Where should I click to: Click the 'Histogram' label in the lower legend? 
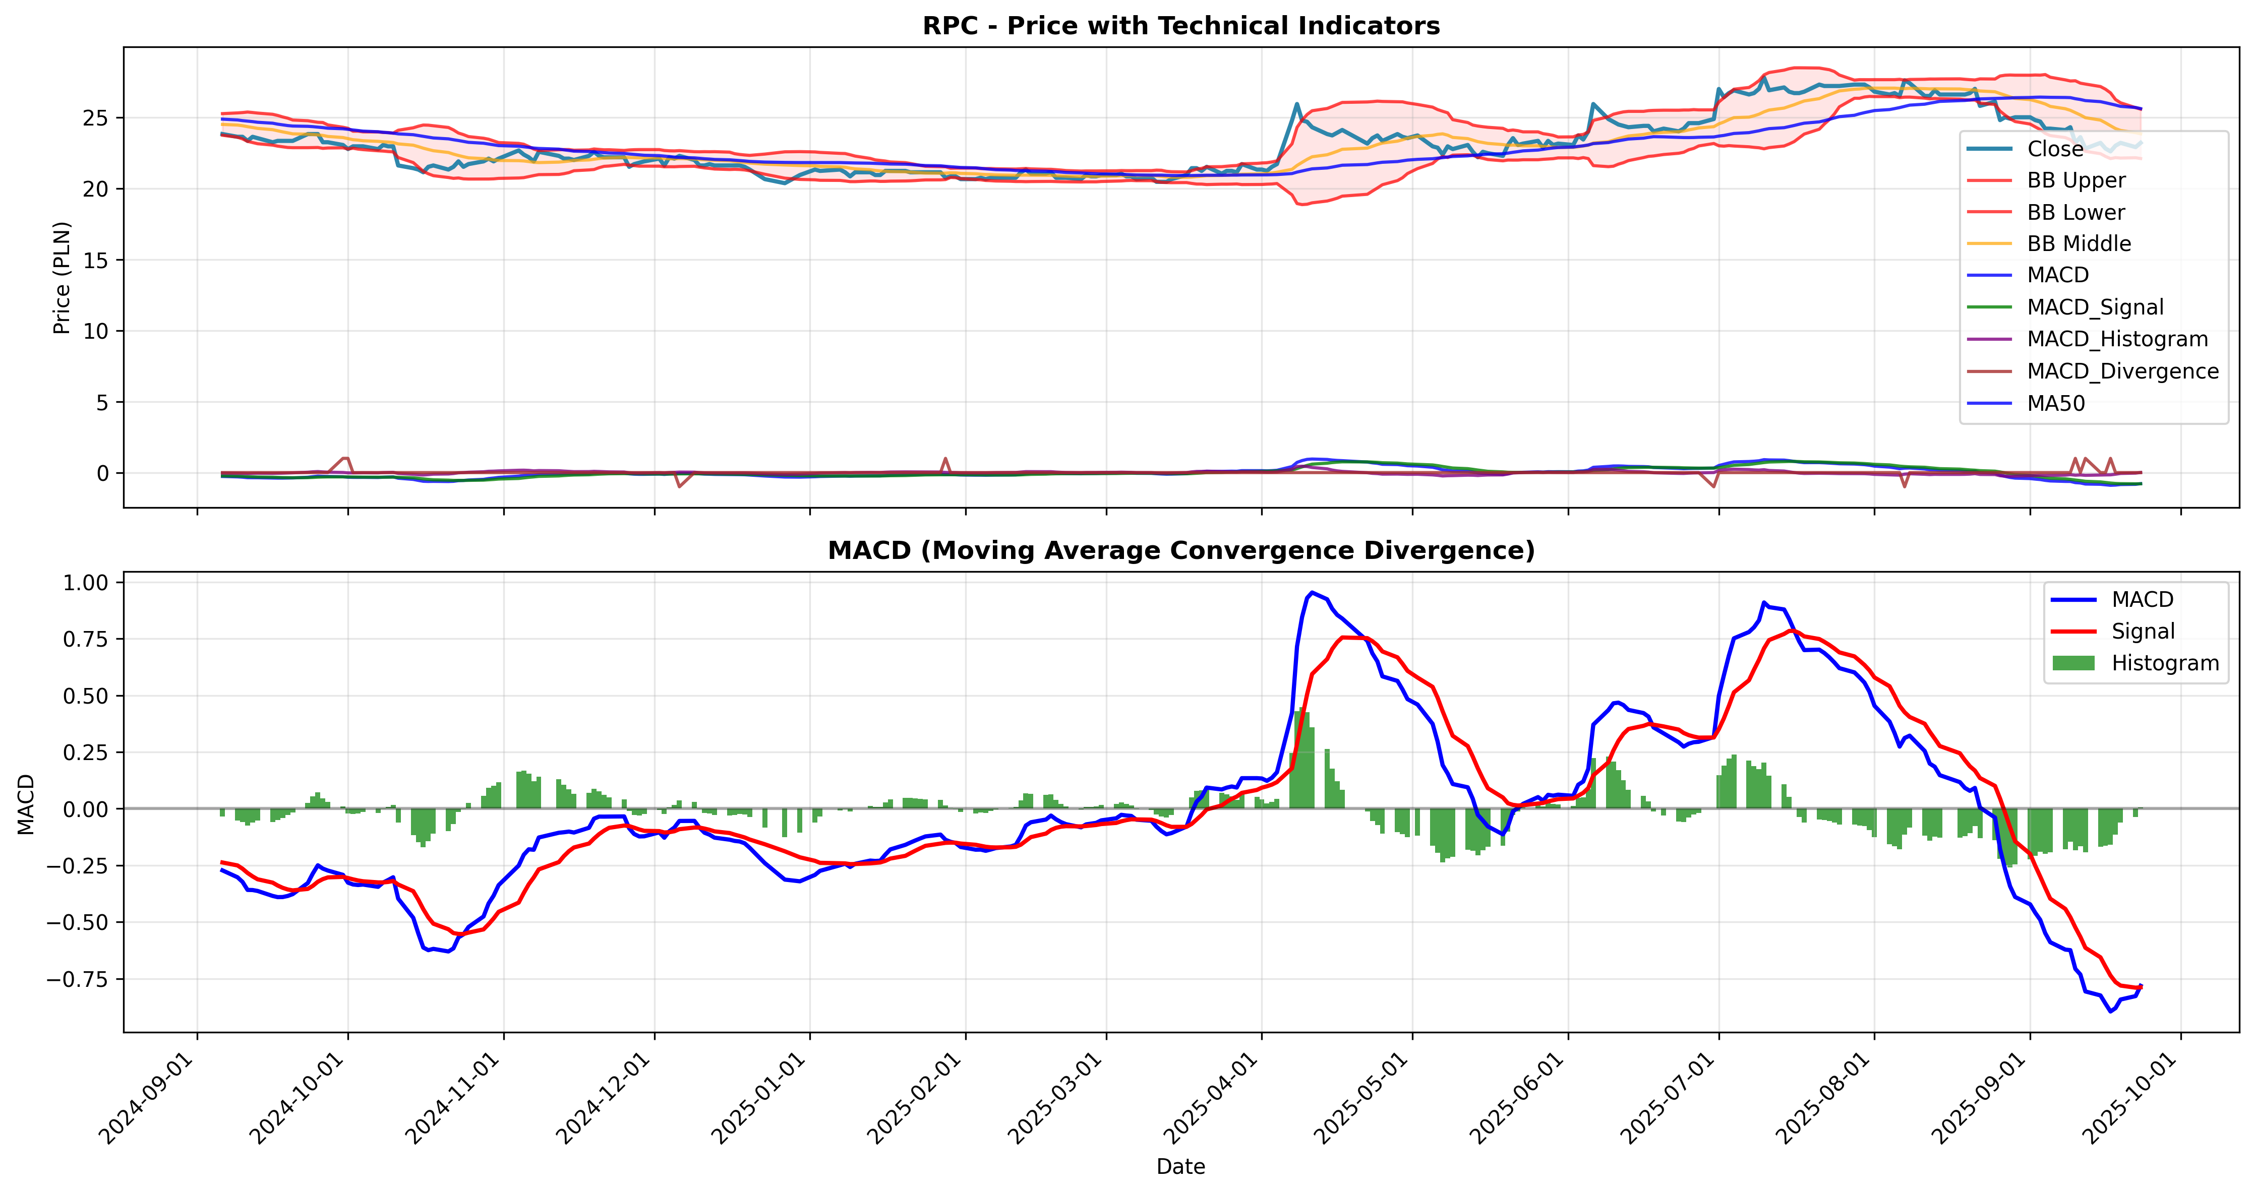click(x=2166, y=663)
